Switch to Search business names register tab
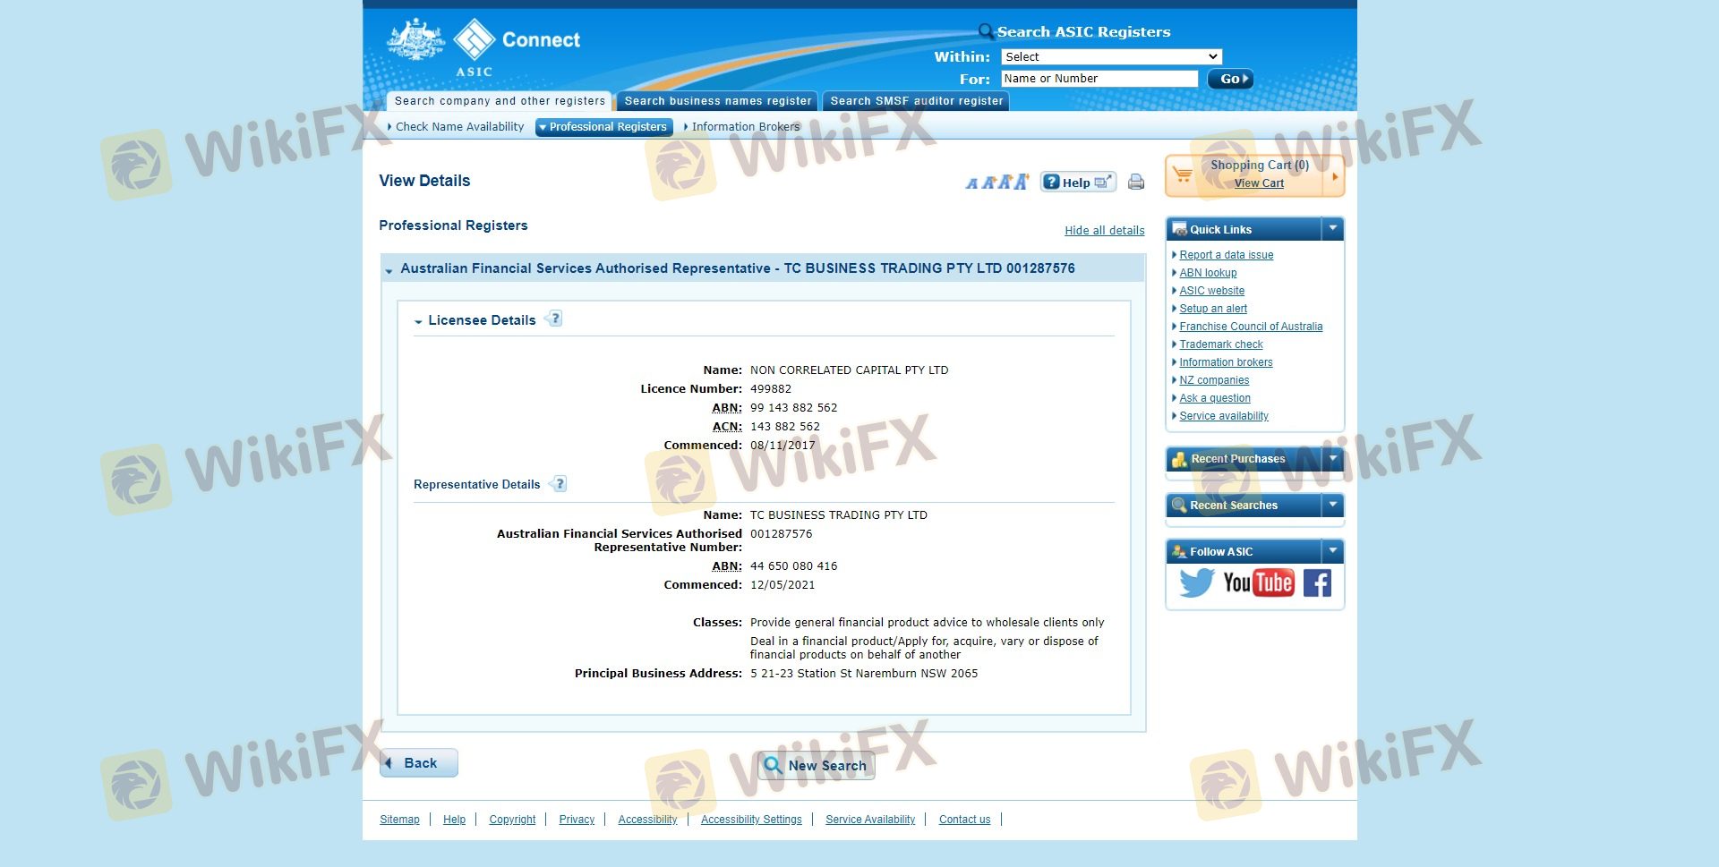Screen dimensions: 1719x867 click(717, 101)
